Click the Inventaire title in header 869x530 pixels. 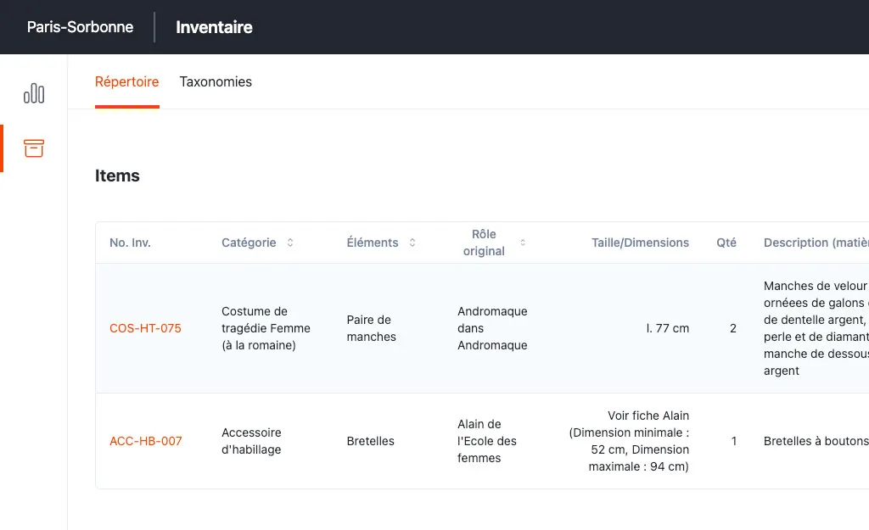pos(214,27)
